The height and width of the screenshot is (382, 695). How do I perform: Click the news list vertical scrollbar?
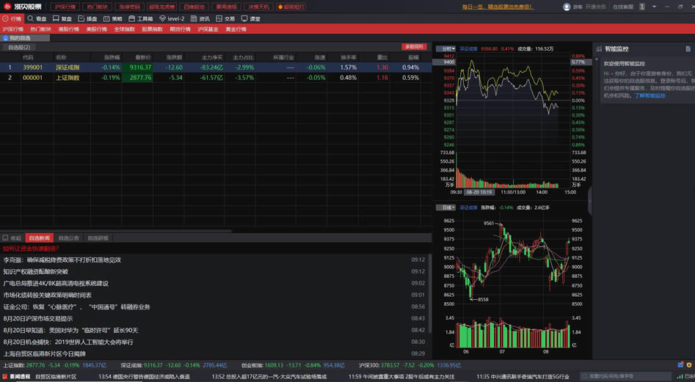429,294
